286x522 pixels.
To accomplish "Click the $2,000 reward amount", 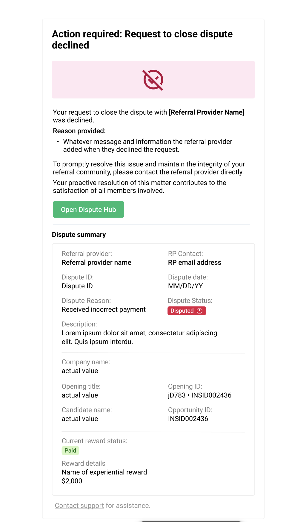I will [x=72, y=481].
